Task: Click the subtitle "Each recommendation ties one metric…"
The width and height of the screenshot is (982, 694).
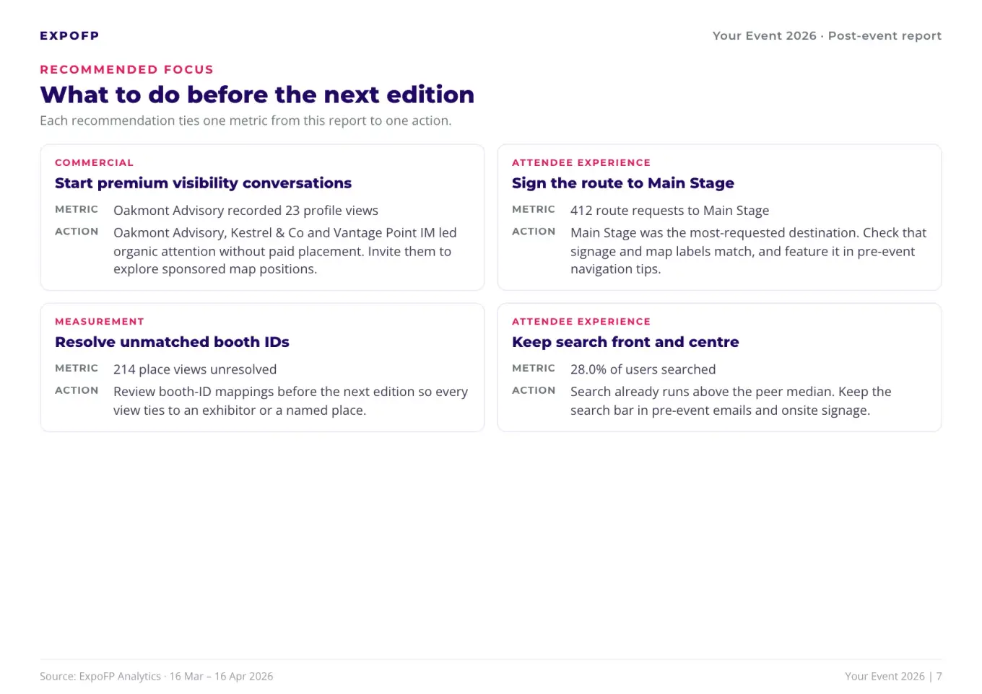Action: 245,120
